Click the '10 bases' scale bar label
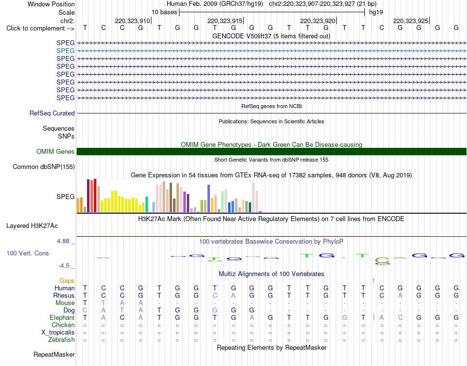Image resolution: width=467 pixels, height=366 pixels. [x=164, y=12]
